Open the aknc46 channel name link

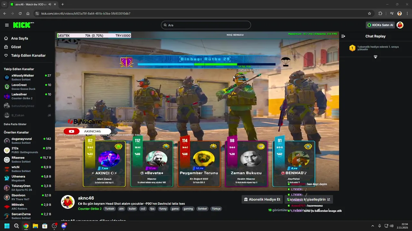tap(86, 198)
